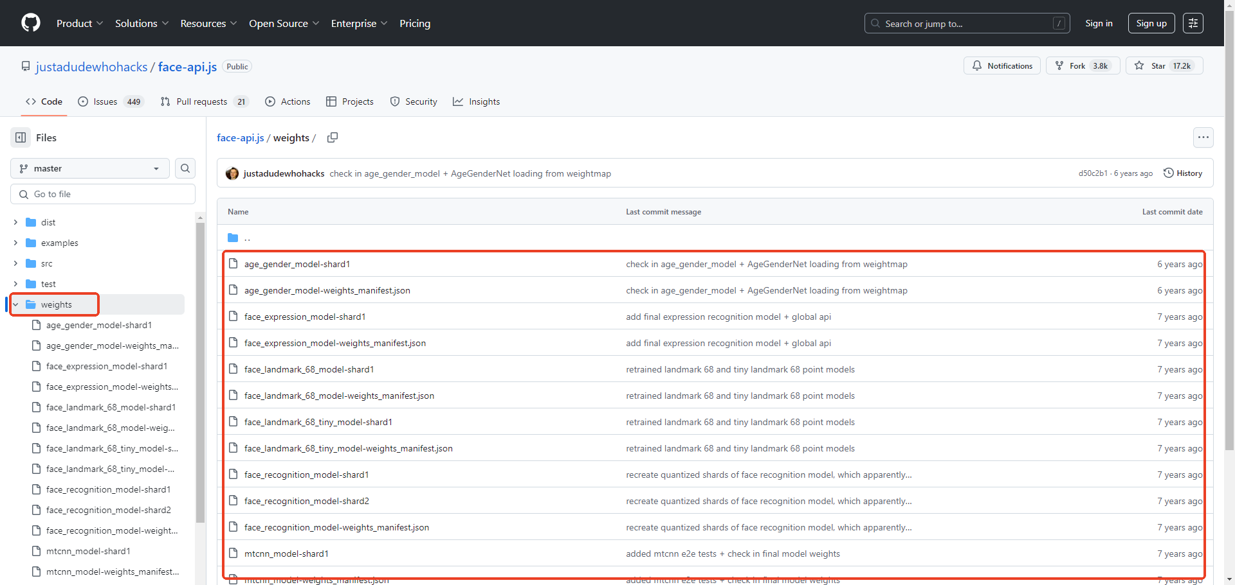
Task: Open the more options ellipsis menu
Action: [x=1203, y=137]
